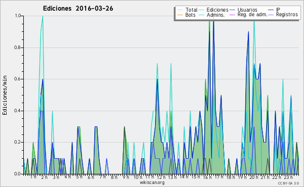This screenshot has height=187, width=304.
Task: Click the '10 h' x-axis label
Action: click(138, 177)
